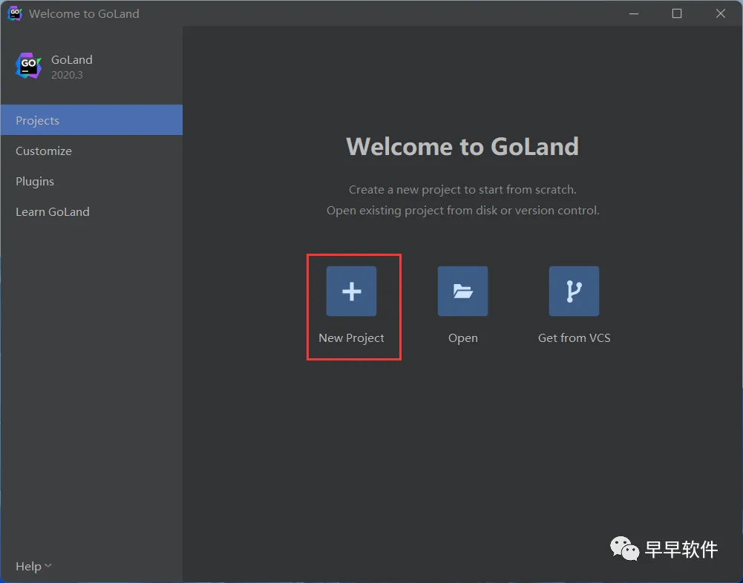
Task: Click the Welcome to GoLand heading
Action: tap(462, 146)
